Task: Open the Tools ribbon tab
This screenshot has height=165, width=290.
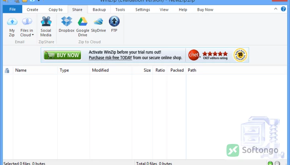Action: 120,10
